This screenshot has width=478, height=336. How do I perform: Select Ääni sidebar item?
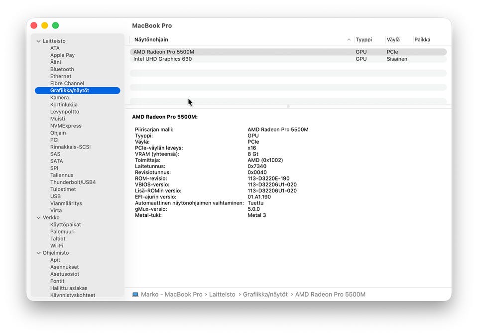click(x=55, y=62)
